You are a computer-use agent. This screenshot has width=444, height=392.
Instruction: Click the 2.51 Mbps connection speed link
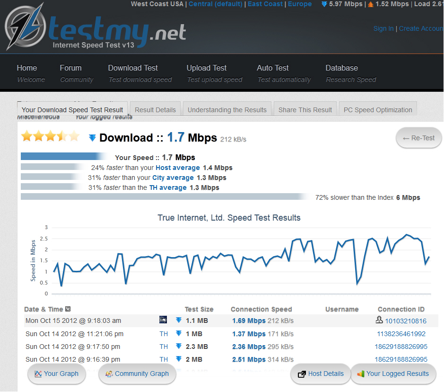coord(249,359)
